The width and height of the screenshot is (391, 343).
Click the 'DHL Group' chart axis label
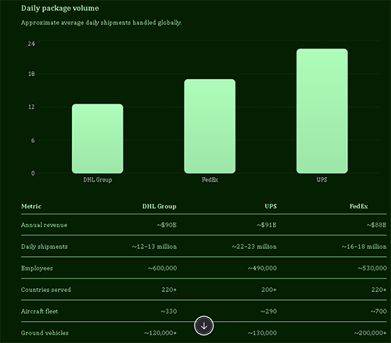[98, 179]
